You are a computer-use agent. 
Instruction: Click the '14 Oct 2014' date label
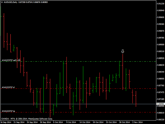click(x=85, y=122)
